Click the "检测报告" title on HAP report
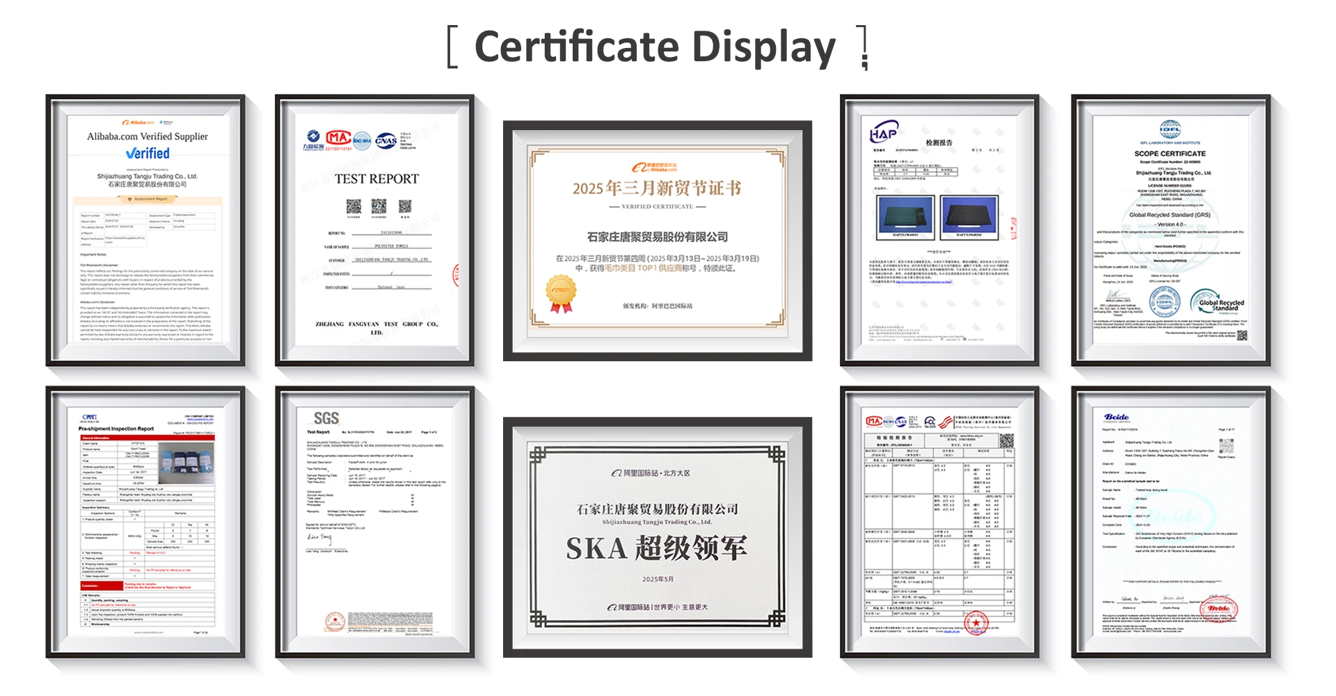The image size is (1336, 696). click(x=939, y=143)
